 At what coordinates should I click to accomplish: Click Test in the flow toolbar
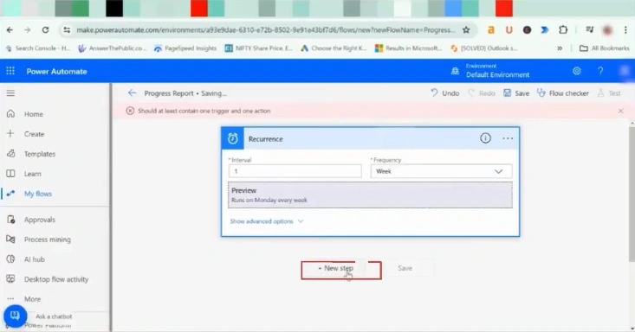609,93
